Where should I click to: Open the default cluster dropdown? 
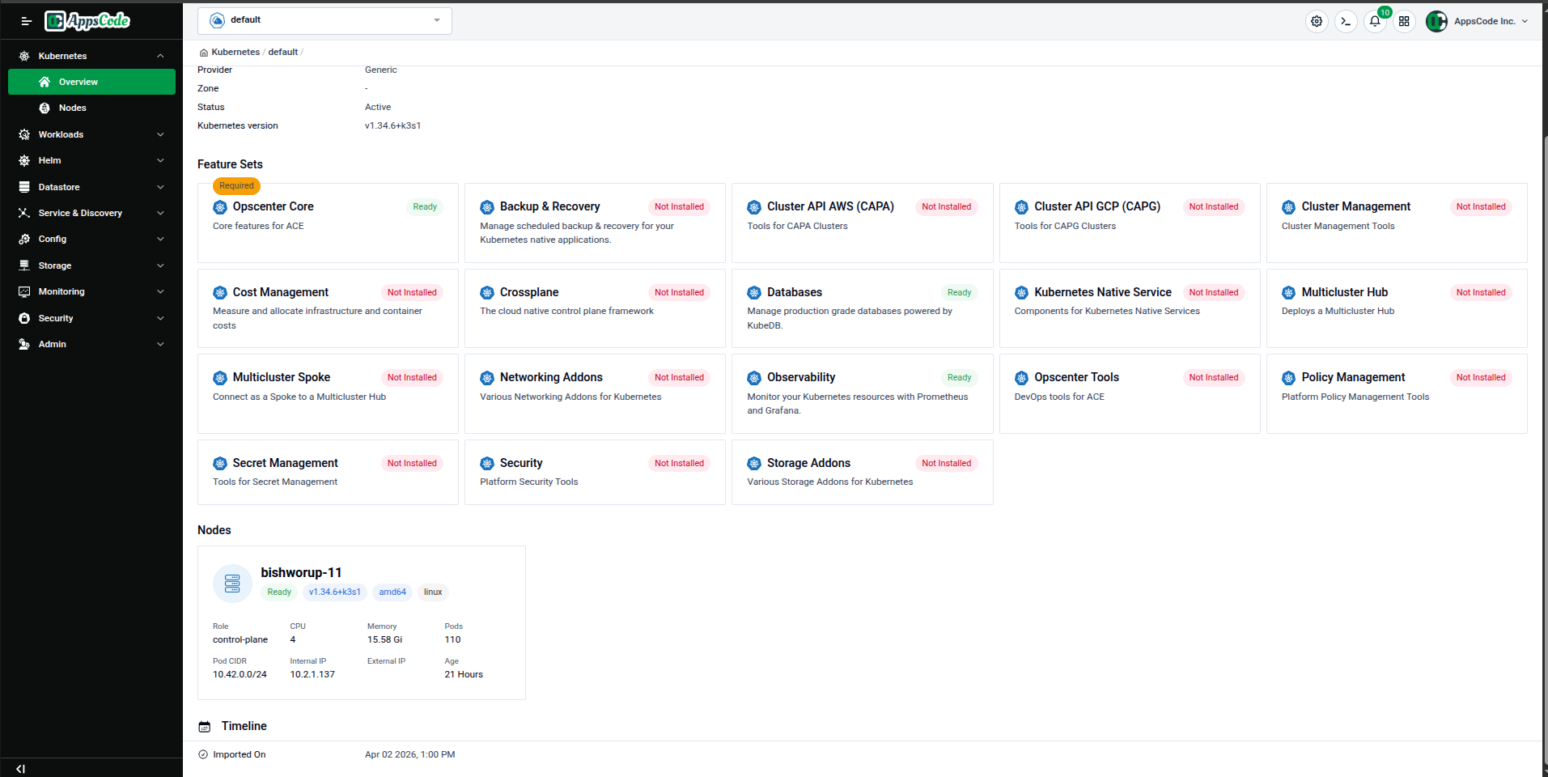[324, 20]
